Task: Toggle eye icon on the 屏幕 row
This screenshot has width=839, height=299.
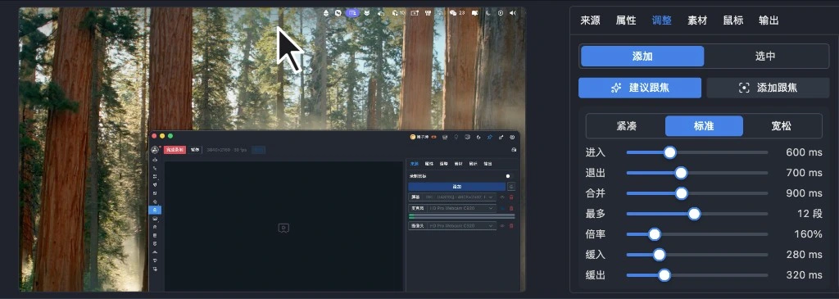Action: [502, 197]
